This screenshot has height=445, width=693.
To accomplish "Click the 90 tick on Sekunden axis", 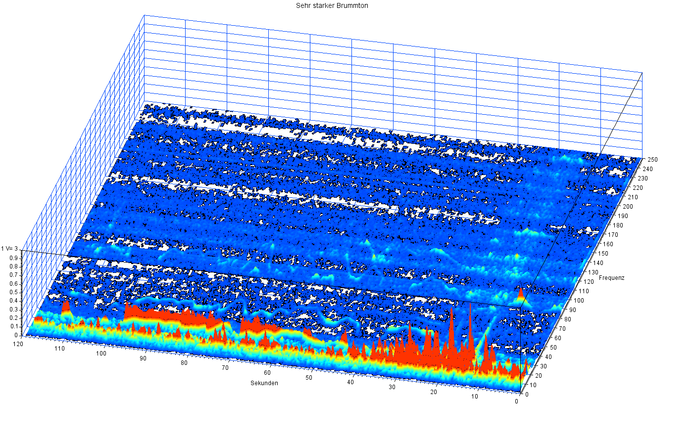I will click(x=143, y=358).
